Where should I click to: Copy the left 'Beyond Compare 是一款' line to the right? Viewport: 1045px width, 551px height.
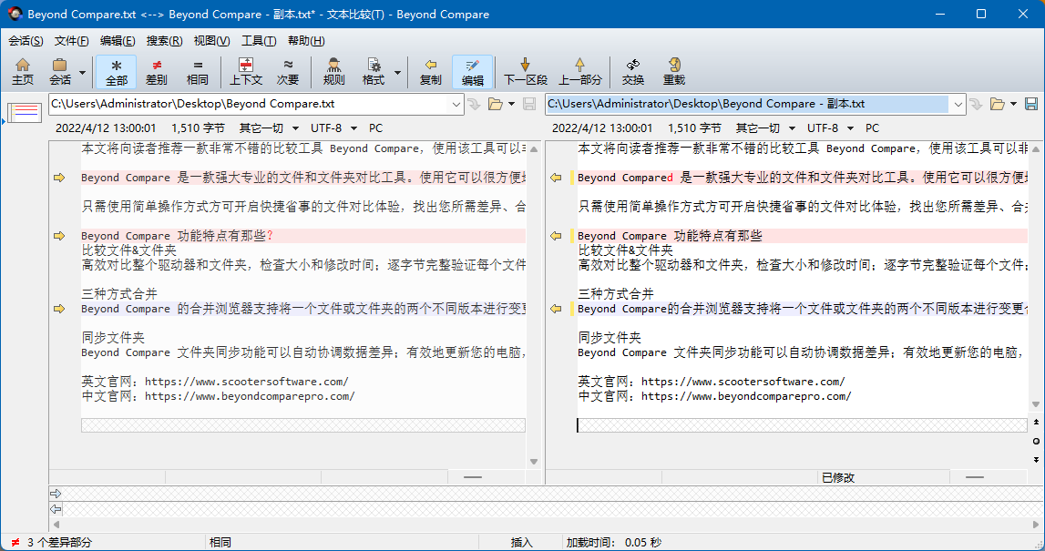click(x=59, y=178)
